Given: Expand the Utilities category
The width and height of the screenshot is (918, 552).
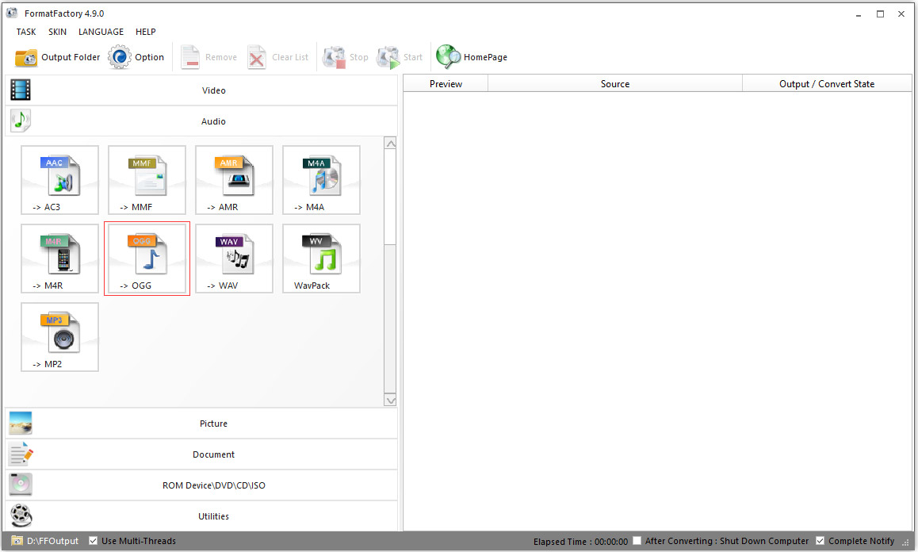Looking at the screenshot, I should click(x=201, y=516).
